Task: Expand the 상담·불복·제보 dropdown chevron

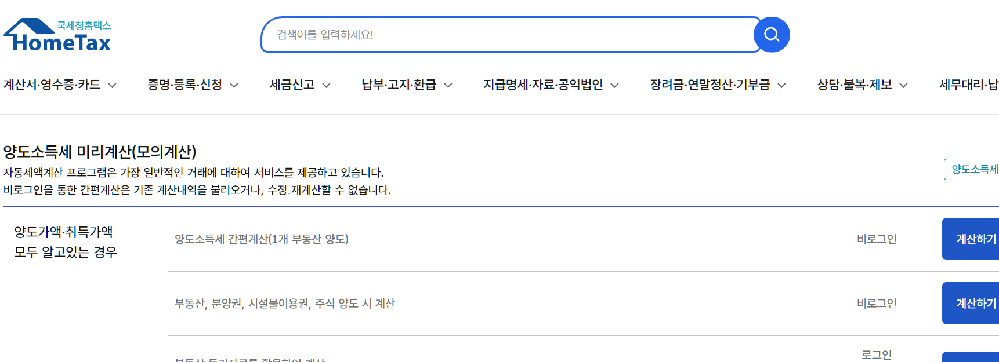Action: tap(903, 85)
